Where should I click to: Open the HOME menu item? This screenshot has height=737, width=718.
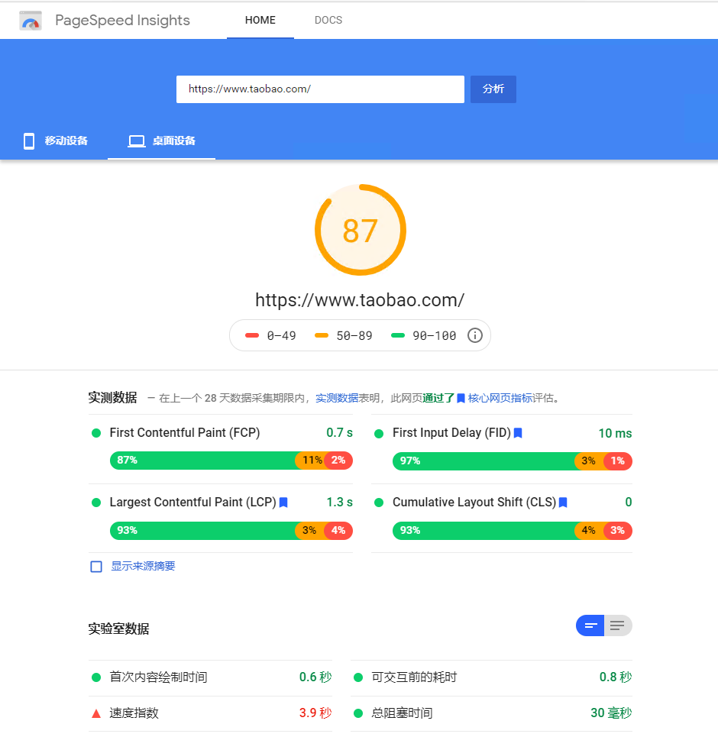coord(260,20)
